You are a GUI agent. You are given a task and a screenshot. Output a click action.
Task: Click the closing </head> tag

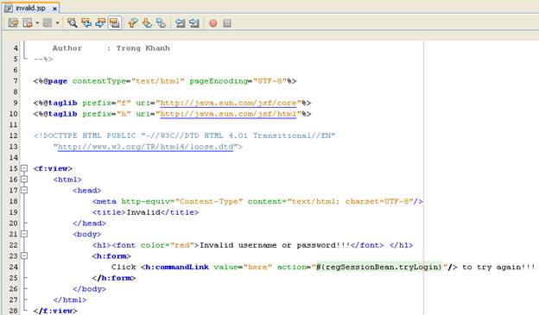(89, 224)
